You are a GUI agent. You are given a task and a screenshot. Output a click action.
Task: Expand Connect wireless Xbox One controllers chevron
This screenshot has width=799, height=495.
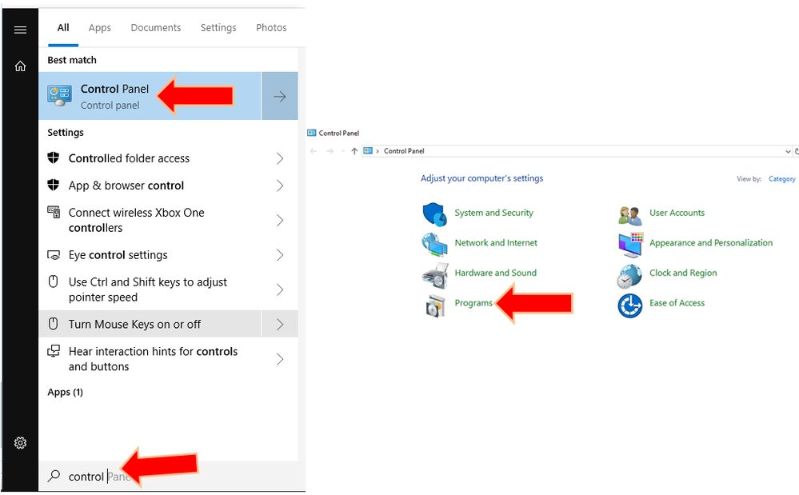point(280,220)
